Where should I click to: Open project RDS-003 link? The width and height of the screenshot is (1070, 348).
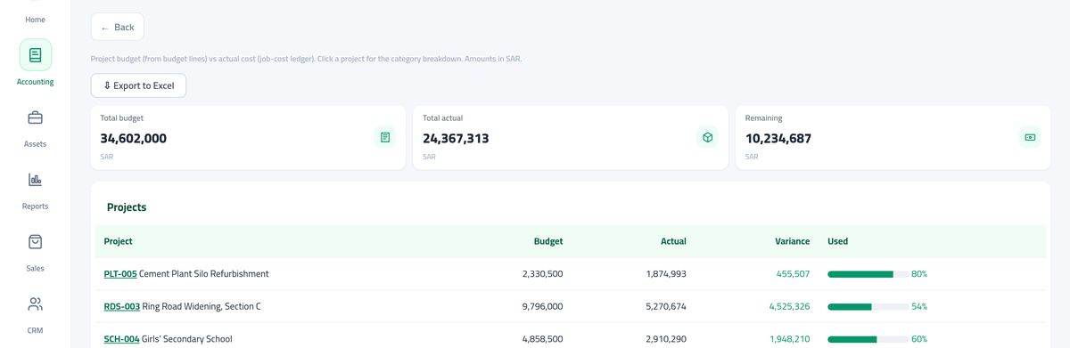coord(122,306)
